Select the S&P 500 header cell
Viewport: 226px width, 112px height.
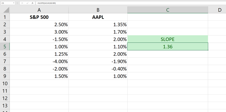[39, 17]
